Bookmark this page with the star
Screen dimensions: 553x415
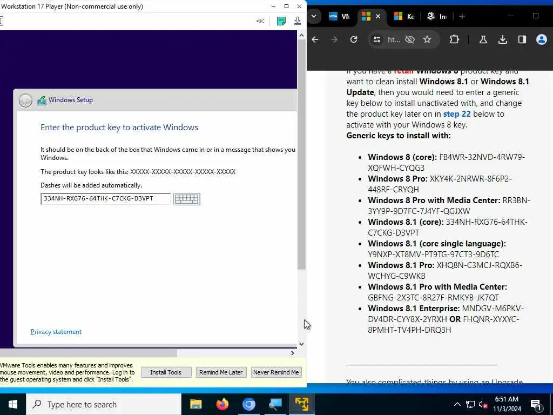pos(427,39)
